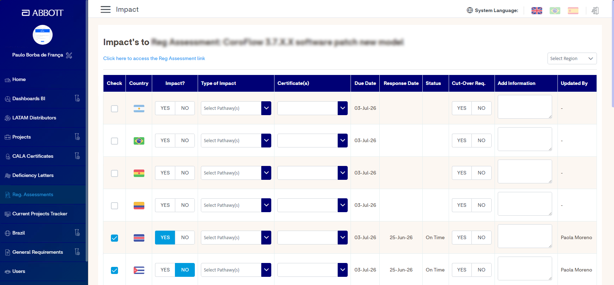Check the Argentina row checkbox
This screenshot has height=285, width=614.
(114, 108)
